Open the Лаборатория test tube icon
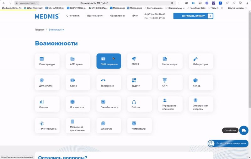 click(195, 59)
